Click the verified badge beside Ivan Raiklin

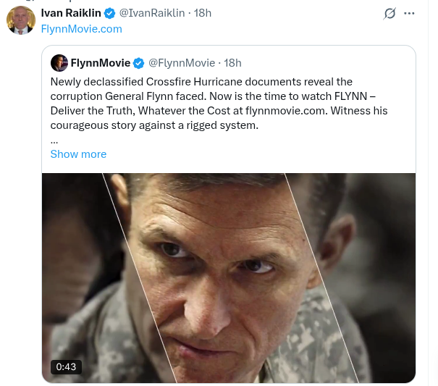click(x=109, y=13)
